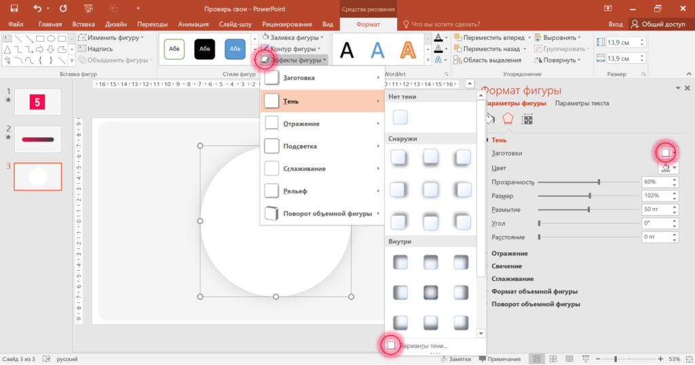Expand the Формат объемной фигуры section

coord(534,292)
